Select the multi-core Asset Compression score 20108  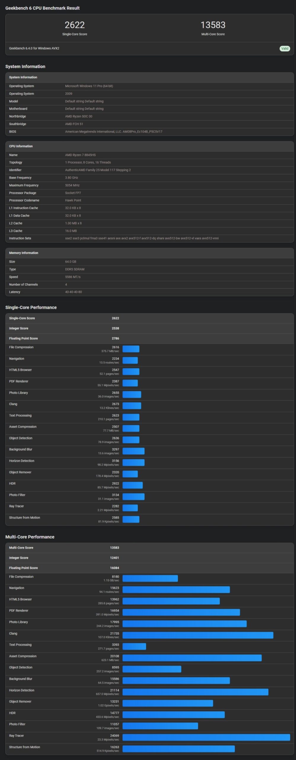(x=114, y=656)
